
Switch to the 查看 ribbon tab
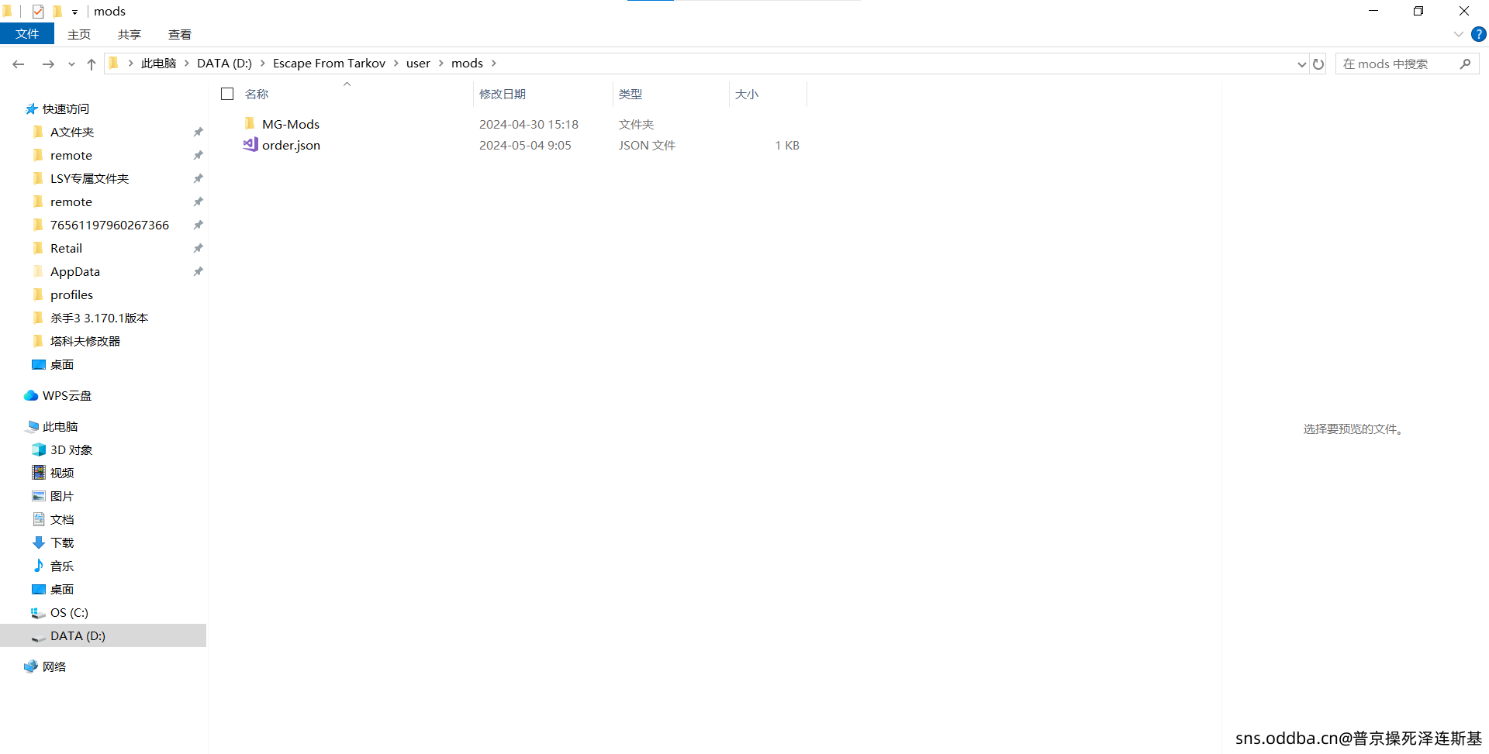(x=179, y=34)
